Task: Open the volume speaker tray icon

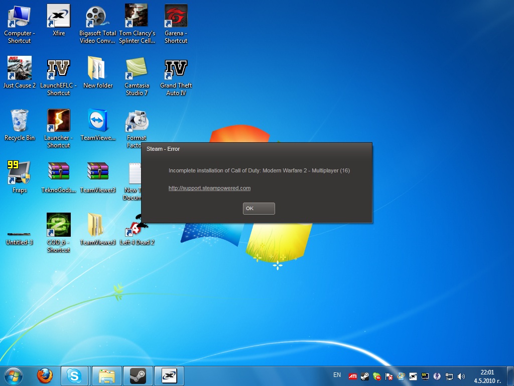Action: pyautogui.click(x=461, y=376)
